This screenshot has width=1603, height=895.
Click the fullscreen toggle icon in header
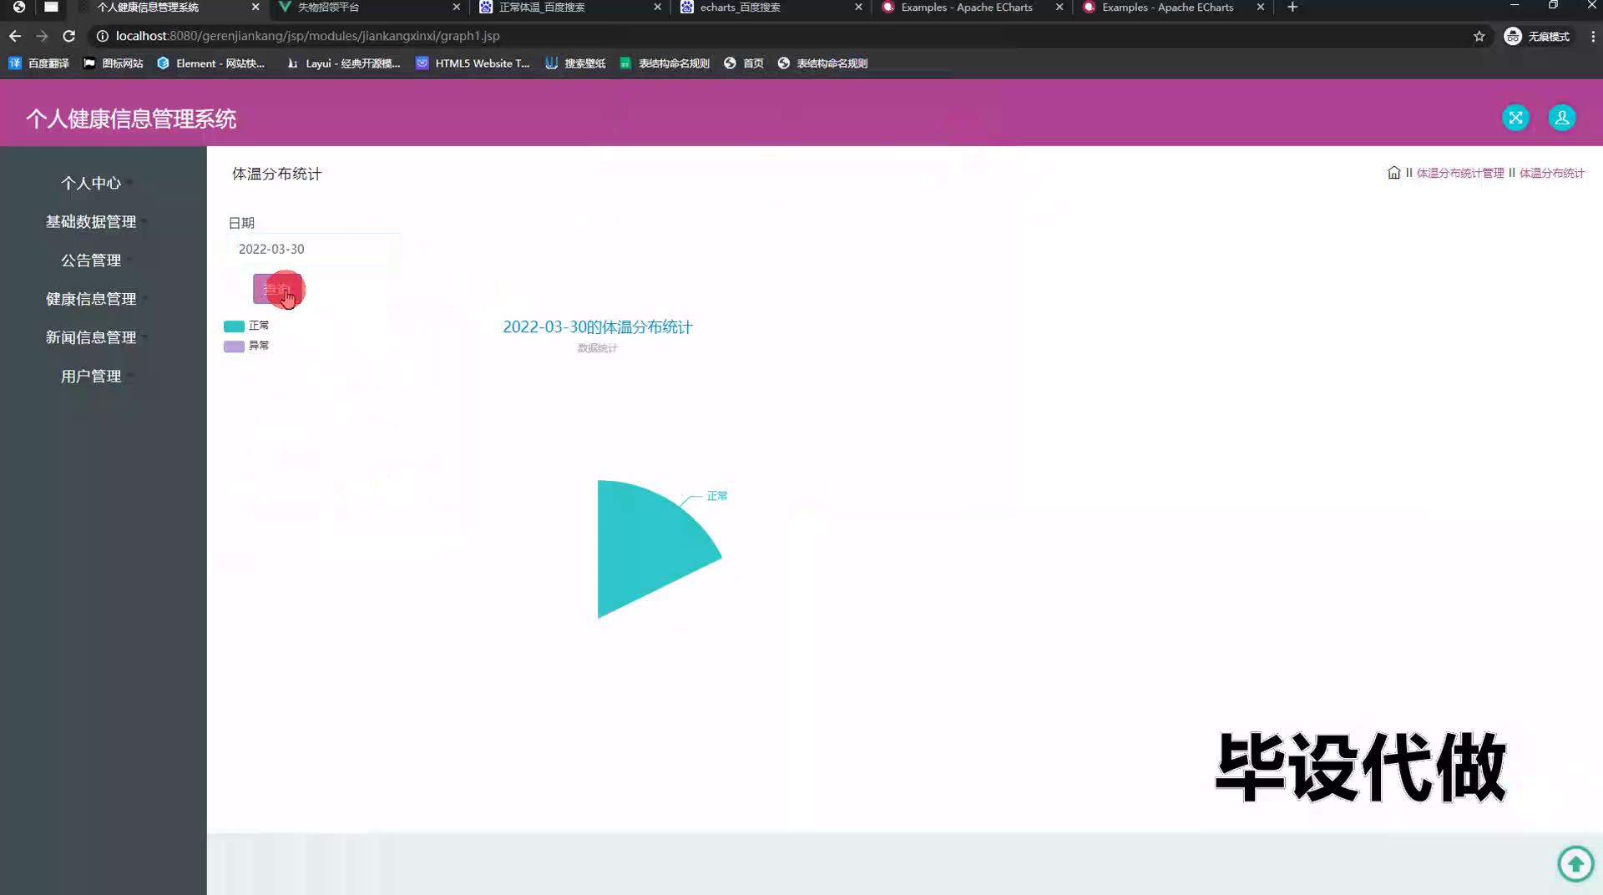pyautogui.click(x=1515, y=118)
